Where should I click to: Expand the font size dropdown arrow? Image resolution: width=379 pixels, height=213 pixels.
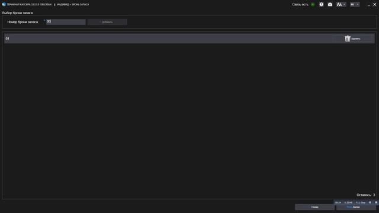click(344, 4)
